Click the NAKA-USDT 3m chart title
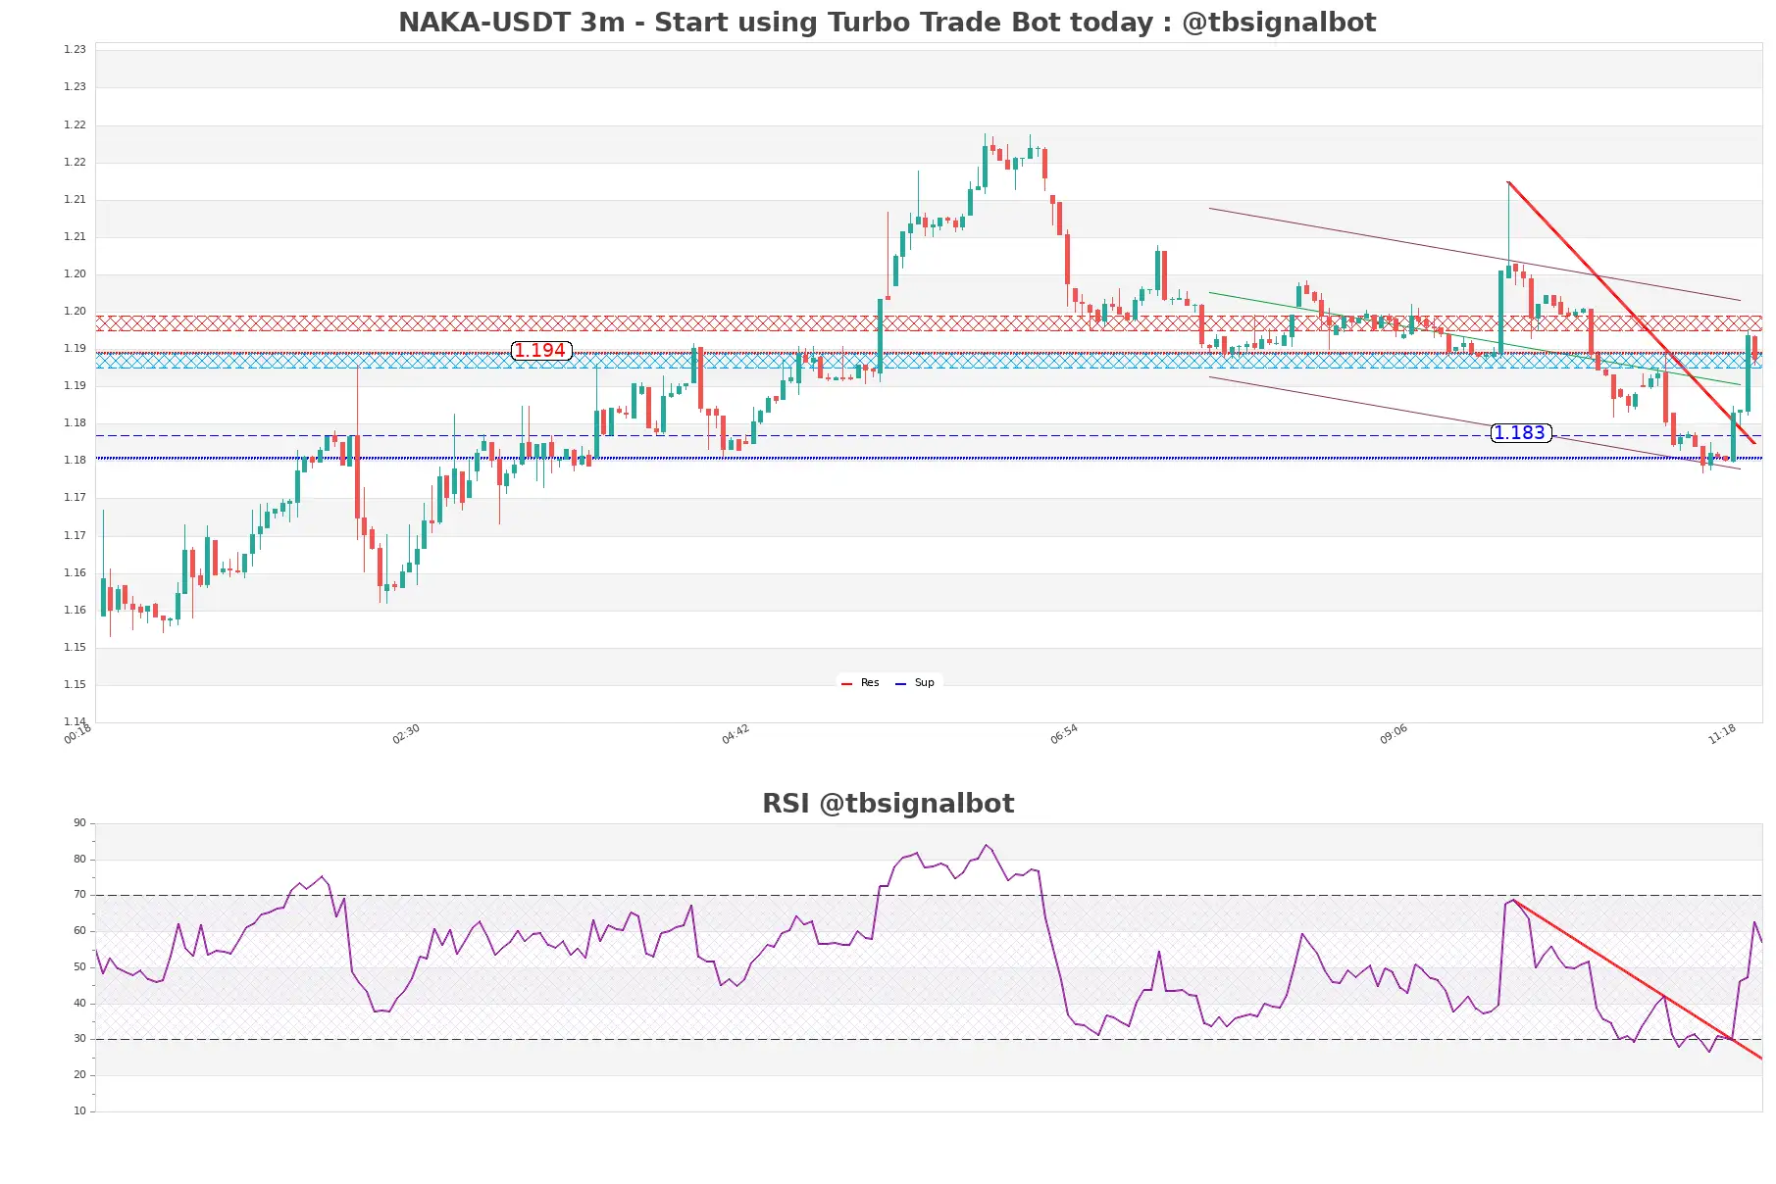 point(887,23)
